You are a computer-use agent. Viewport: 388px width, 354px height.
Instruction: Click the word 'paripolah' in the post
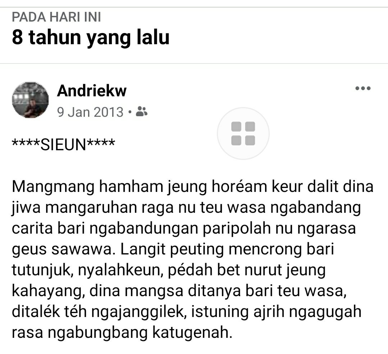(x=237, y=230)
